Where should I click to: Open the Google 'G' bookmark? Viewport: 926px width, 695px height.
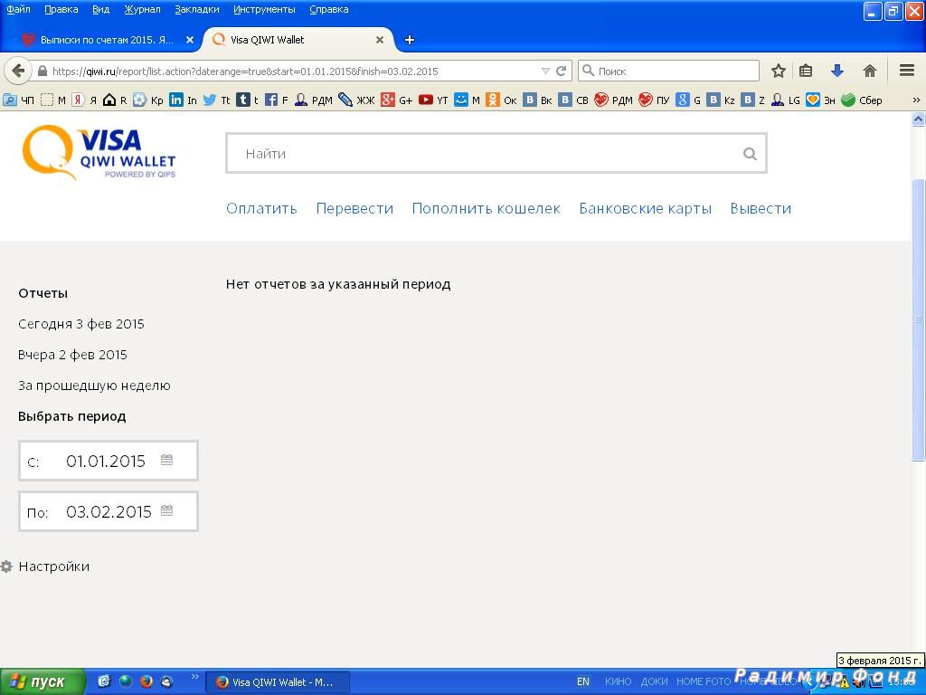688,100
